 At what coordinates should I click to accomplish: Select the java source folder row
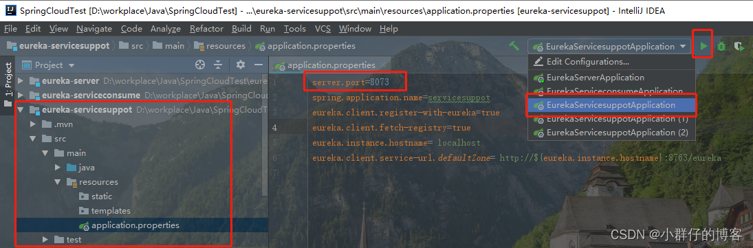point(142,168)
